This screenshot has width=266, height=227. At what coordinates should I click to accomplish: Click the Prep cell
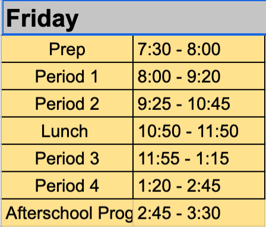(x=67, y=49)
